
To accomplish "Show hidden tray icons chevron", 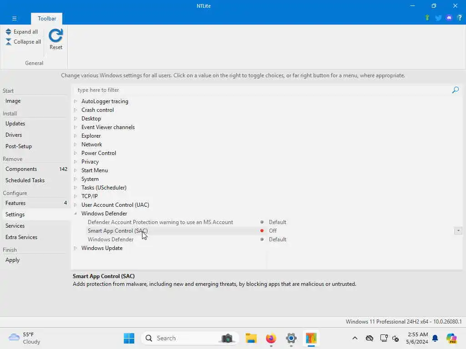I will 355,338.
